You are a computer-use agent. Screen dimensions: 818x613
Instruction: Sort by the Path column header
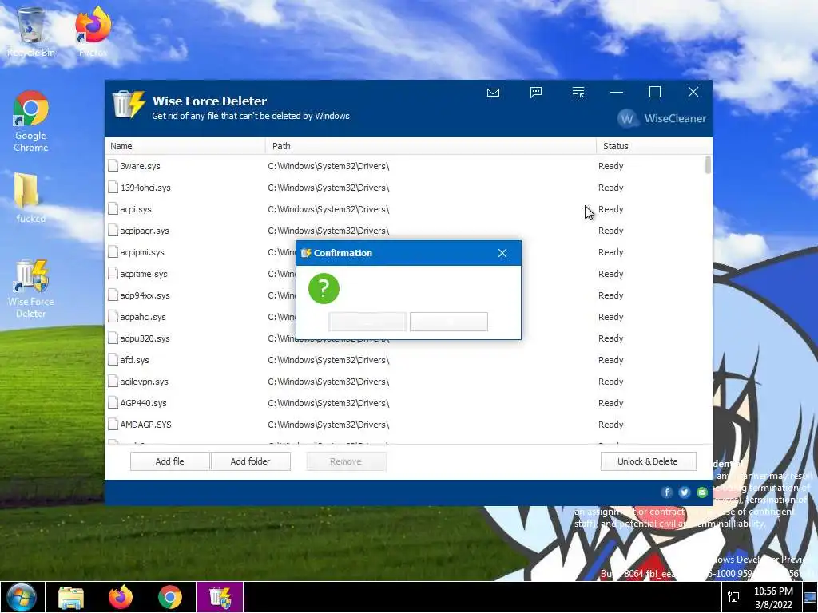coord(431,147)
